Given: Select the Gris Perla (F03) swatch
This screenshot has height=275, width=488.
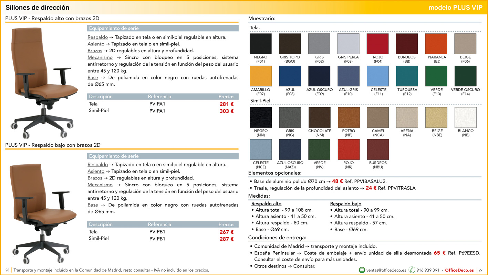Looking at the screenshot, I should pyautogui.click(x=349, y=44).
